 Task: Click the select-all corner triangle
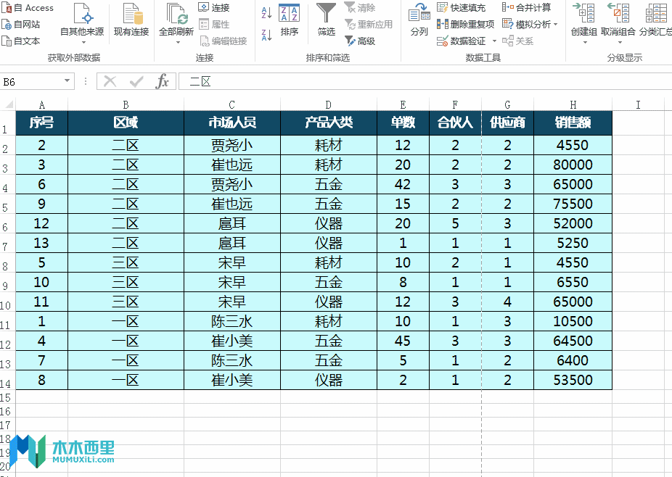click(x=9, y=104)
